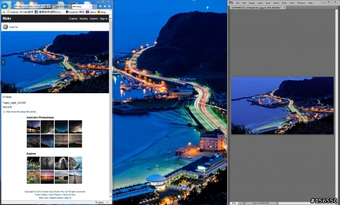Open the fox Explore thumbnail
This screenshot has height=205, width=340.
33,177
